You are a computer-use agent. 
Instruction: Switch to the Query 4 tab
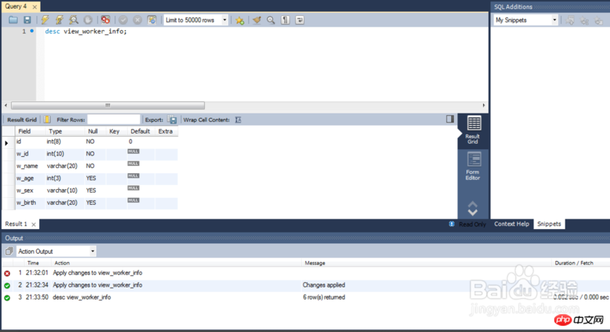click(x=16, y=6)
